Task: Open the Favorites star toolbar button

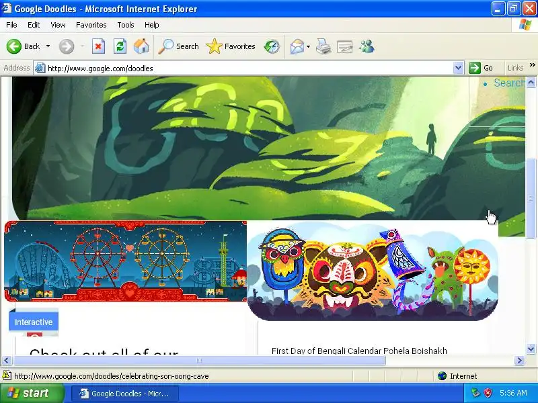Action: [231, 46]
